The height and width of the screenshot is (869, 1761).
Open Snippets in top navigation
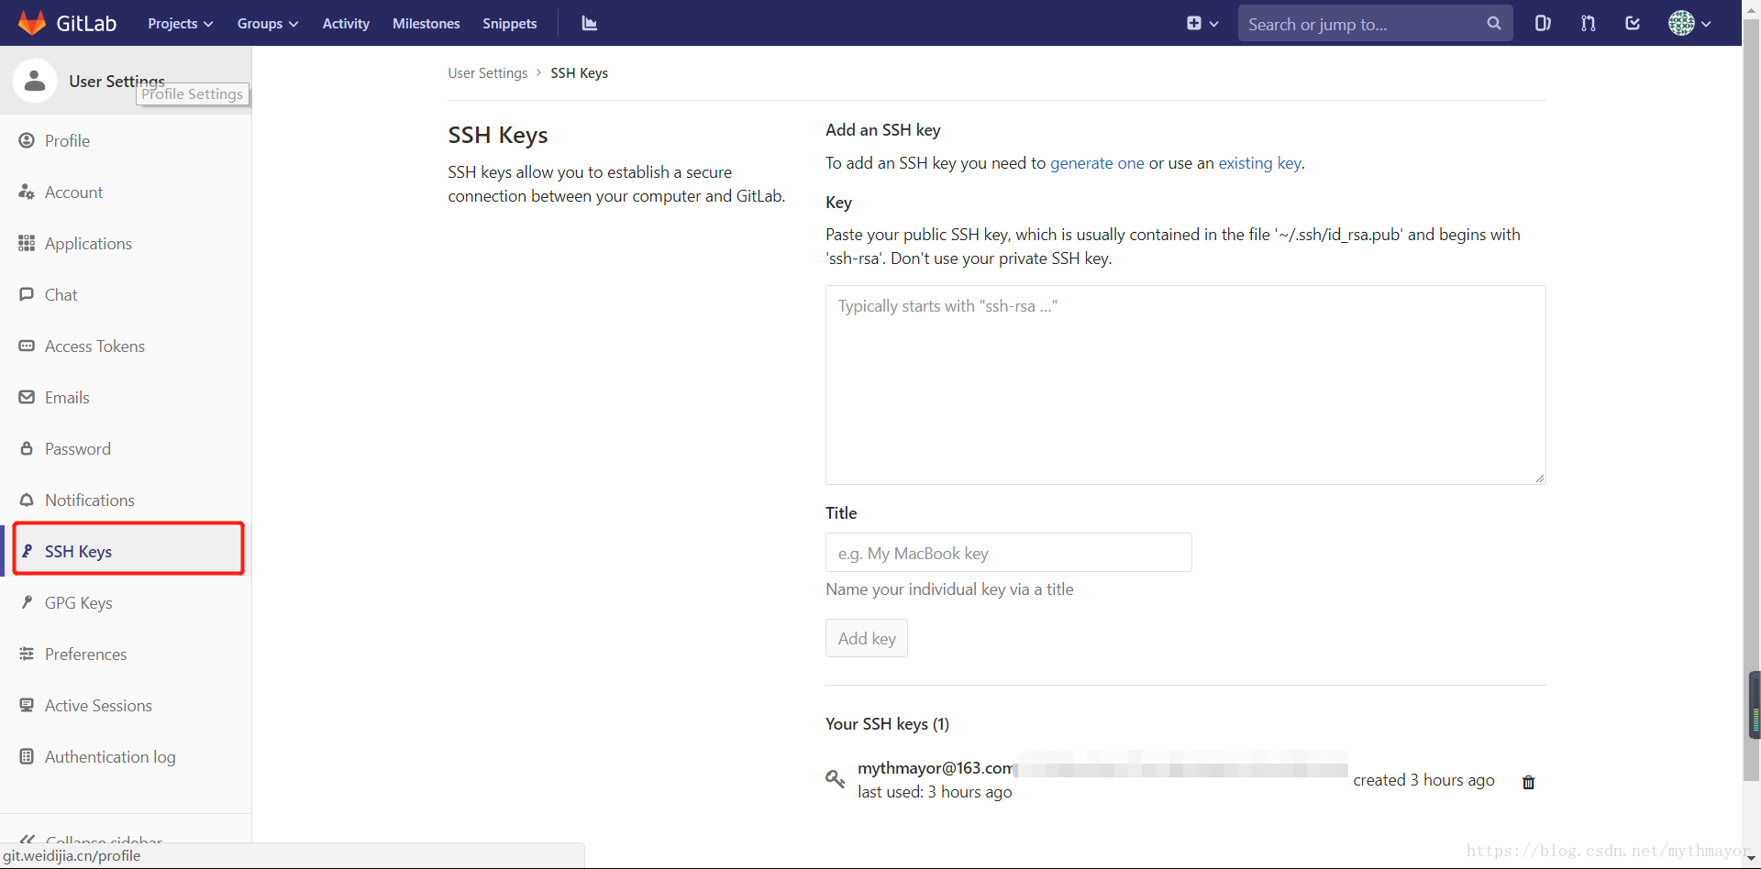pos(510,23)
